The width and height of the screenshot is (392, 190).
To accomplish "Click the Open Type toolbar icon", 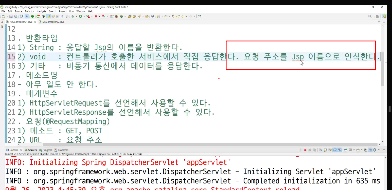I will [x=130, y=16].
